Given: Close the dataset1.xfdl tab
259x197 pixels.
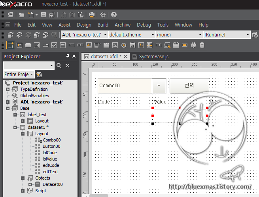Looking at the screenshot, I should tap(126, 57).
